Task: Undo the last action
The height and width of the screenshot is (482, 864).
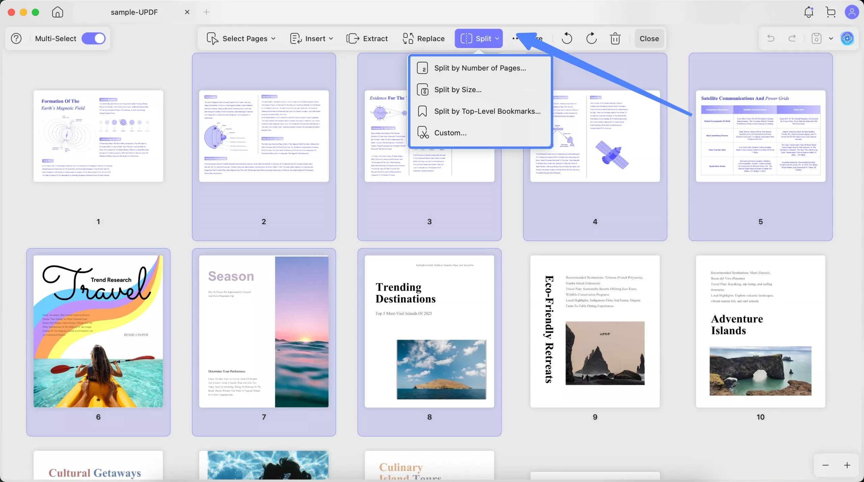Action: pyautogui.click(x=771, y=38)
